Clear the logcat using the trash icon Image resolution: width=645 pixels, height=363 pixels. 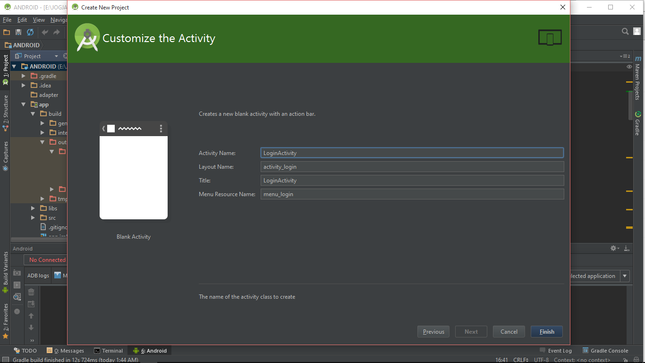coord(31,292)
